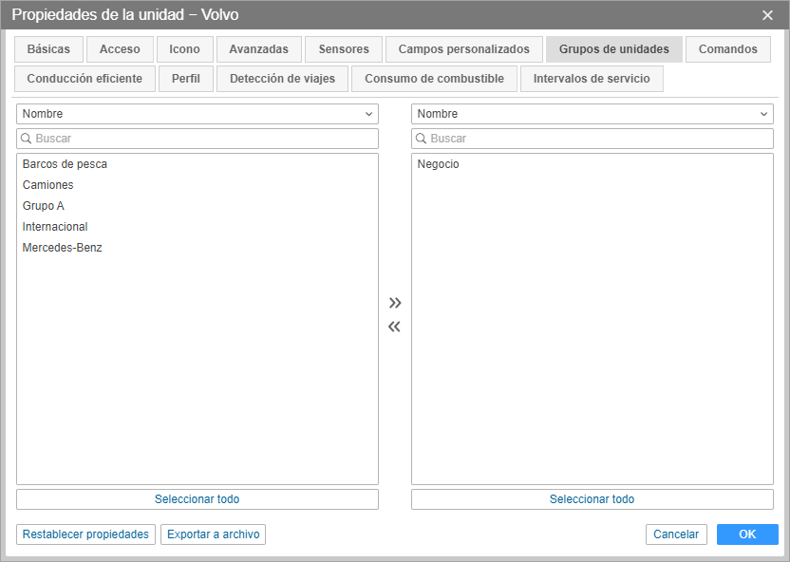Go to the Perfil tab

click(x=186, y=79)
